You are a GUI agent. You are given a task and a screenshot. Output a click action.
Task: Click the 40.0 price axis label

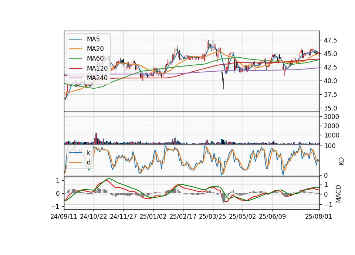point(330,81)
